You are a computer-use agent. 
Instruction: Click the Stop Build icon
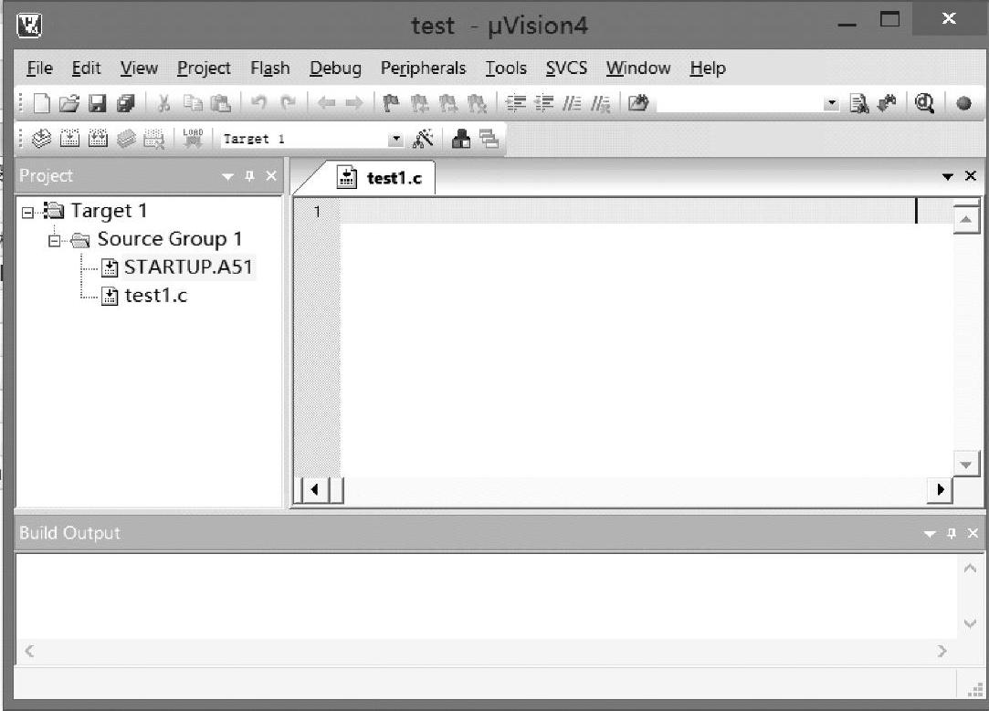tap(154, 138)
